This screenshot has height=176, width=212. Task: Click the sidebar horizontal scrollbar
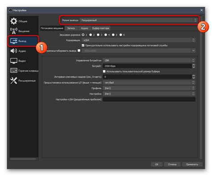(23, 159)
